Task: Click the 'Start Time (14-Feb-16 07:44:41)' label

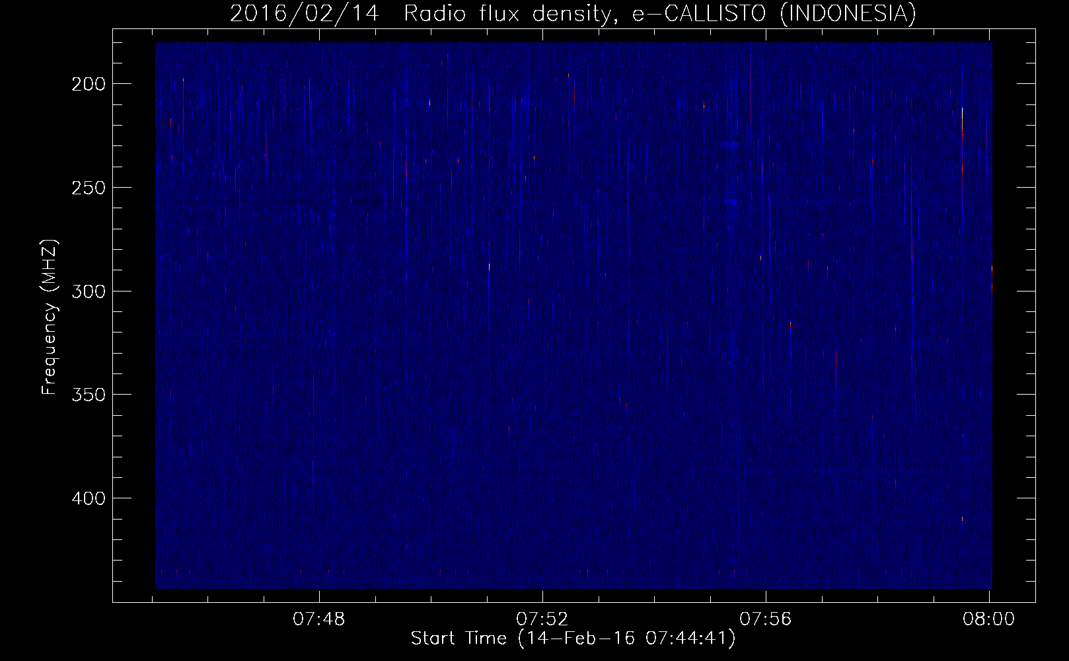Action: (573, 639)
